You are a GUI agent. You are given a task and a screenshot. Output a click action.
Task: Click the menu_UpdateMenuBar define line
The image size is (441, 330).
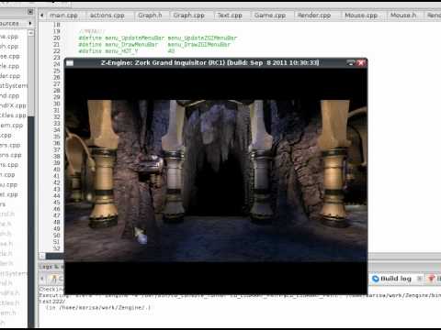point(158,38)
